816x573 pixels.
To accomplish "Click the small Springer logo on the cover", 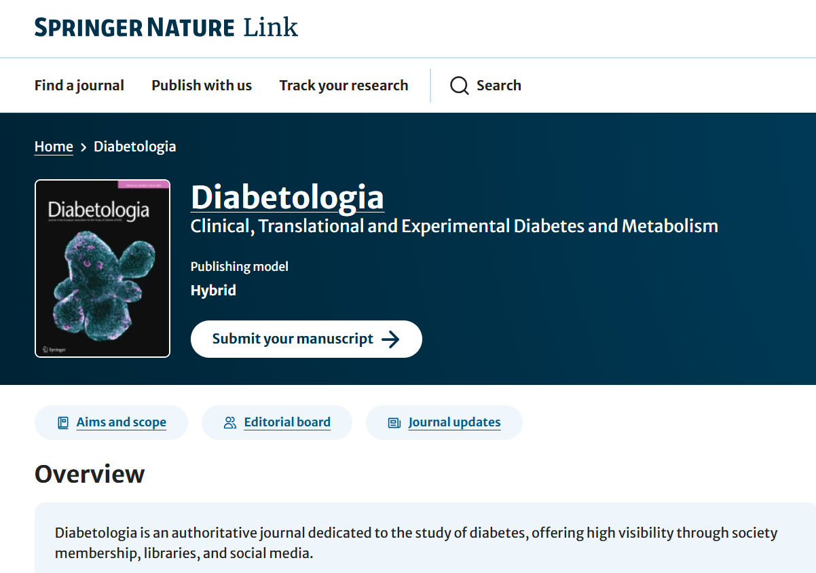I will coord(53,349).
